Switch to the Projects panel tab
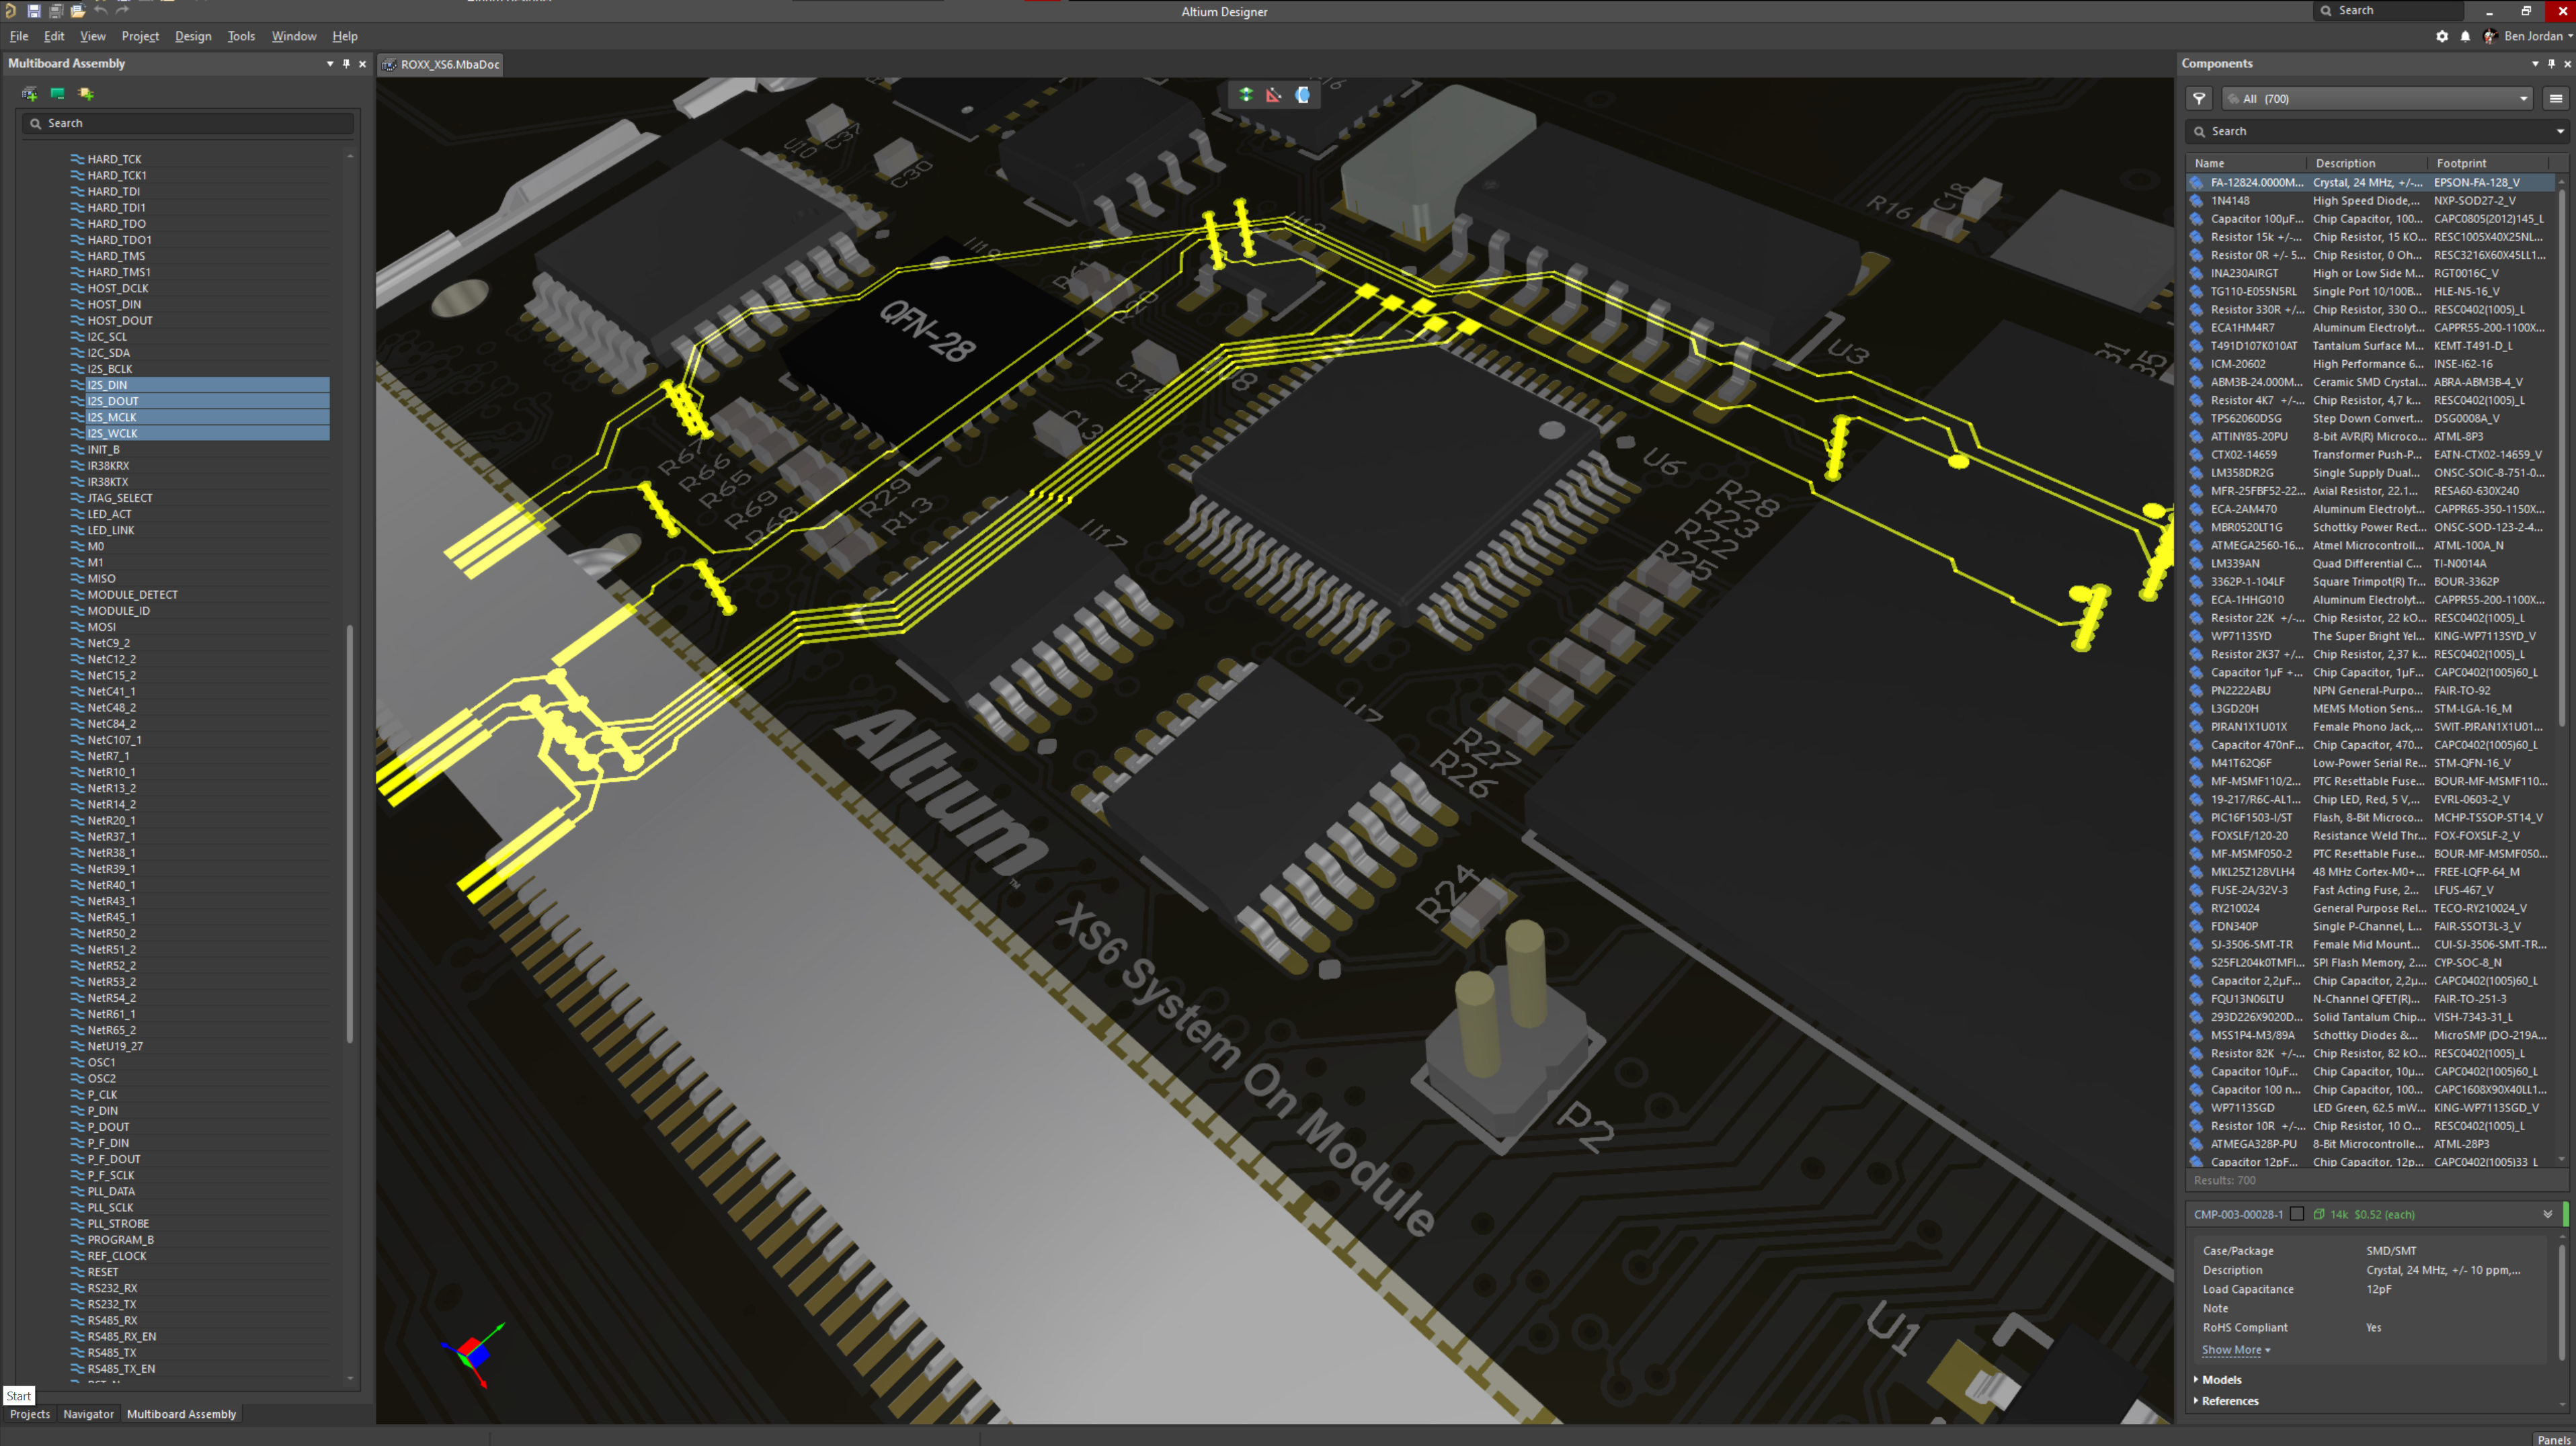This screenshot has height=1446, width=2576. click(x=30, y=1414)
